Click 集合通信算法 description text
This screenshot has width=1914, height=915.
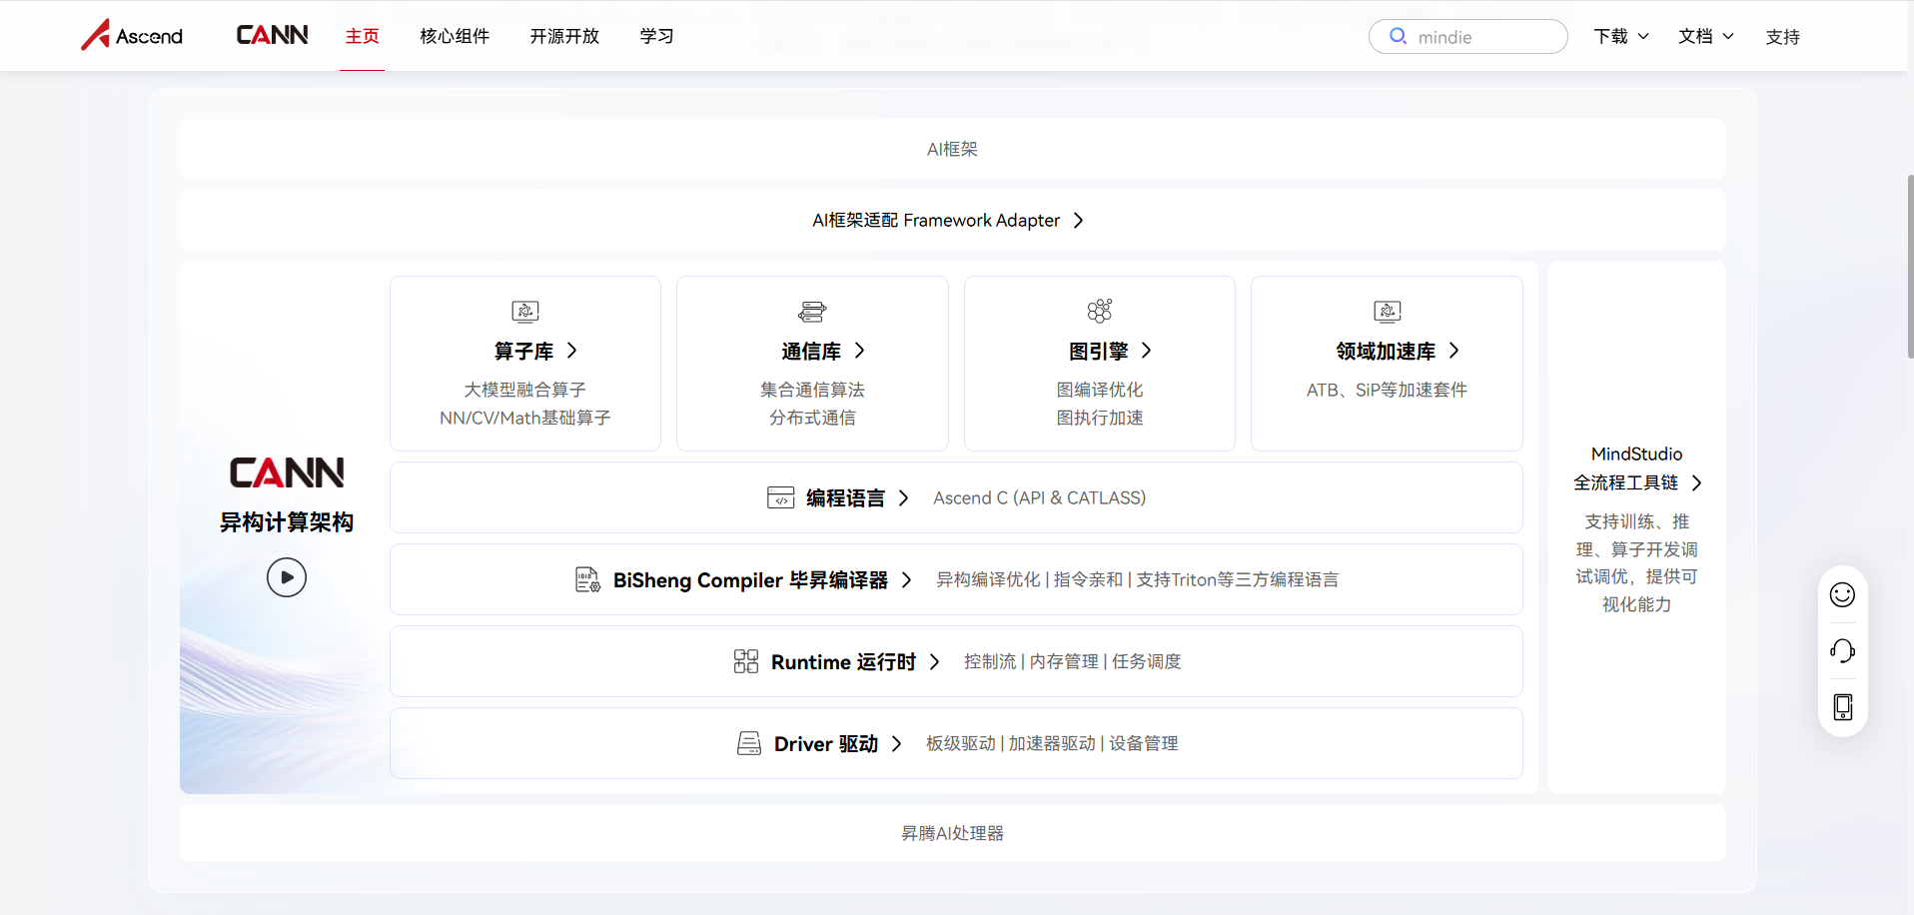(x=812, y=390)
